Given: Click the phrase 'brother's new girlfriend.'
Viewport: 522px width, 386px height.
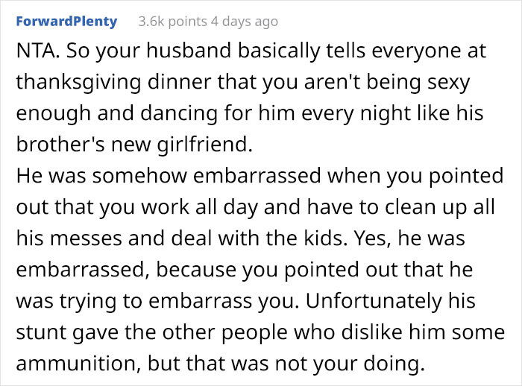Looking at the screenshot, I should click(x=134, y=145).
